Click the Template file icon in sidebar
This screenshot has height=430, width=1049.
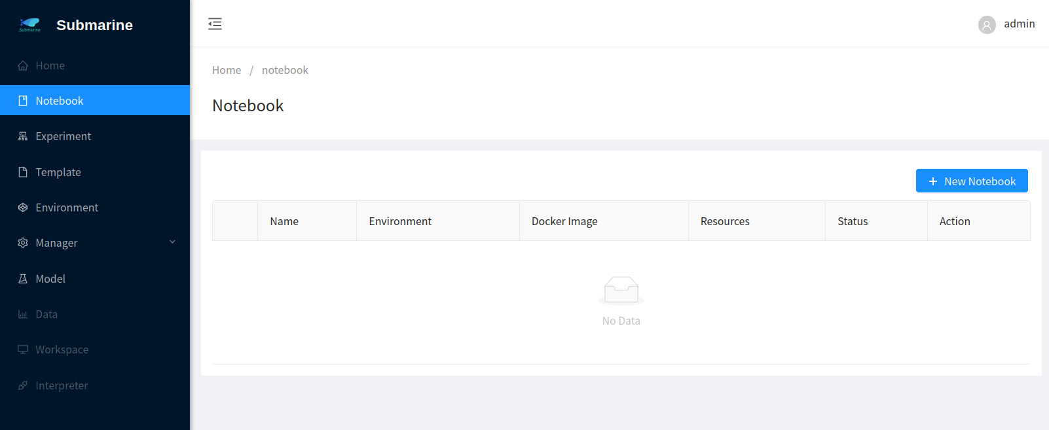(x=23, y=172)
